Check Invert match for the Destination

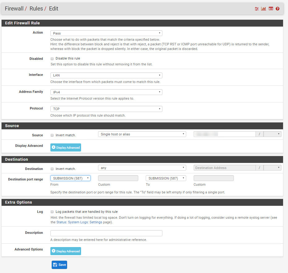[x=52, y=169]
